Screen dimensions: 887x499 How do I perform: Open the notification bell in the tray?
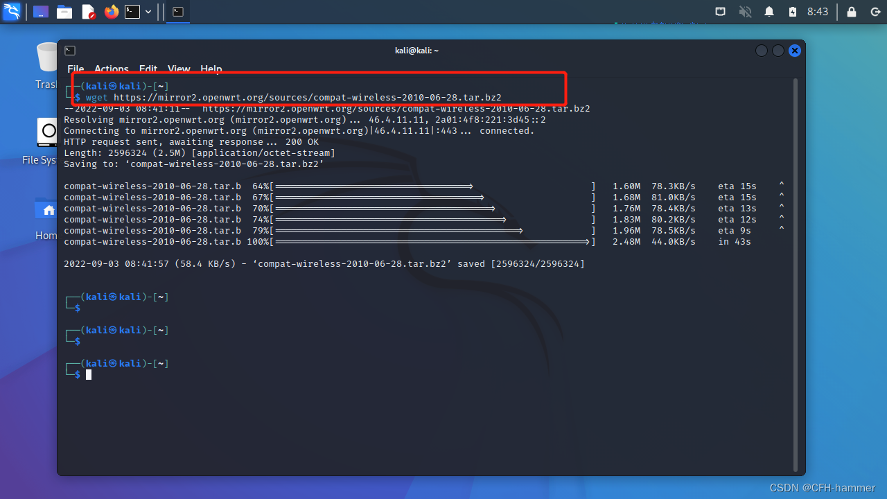tap(769, 11)
